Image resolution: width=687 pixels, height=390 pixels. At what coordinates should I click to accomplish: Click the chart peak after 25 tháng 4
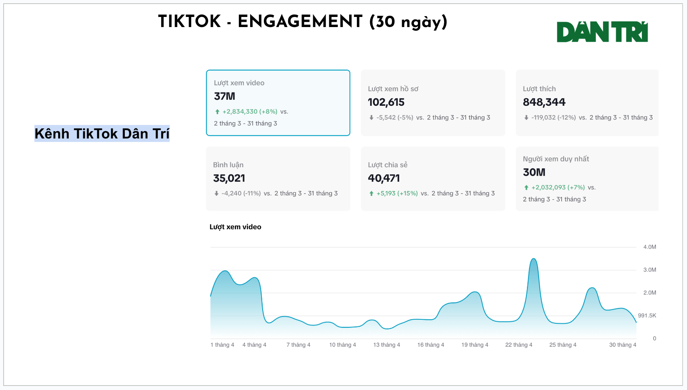coord(592,288)
